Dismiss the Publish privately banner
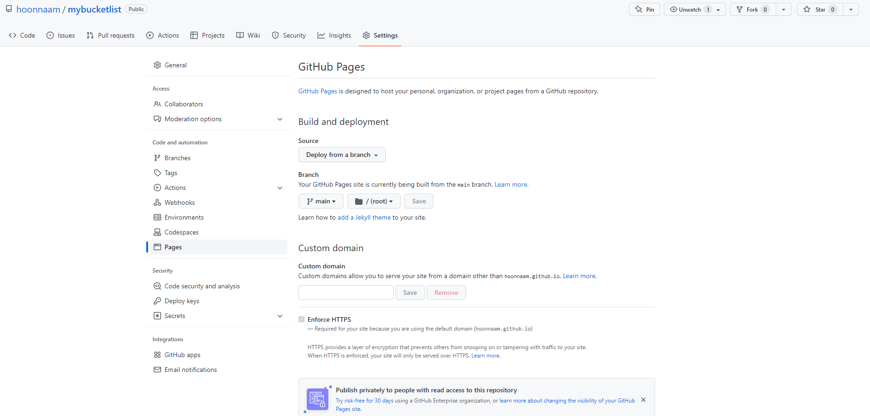The width and height of the screenshot is (870, 416). tap(643, 400)
